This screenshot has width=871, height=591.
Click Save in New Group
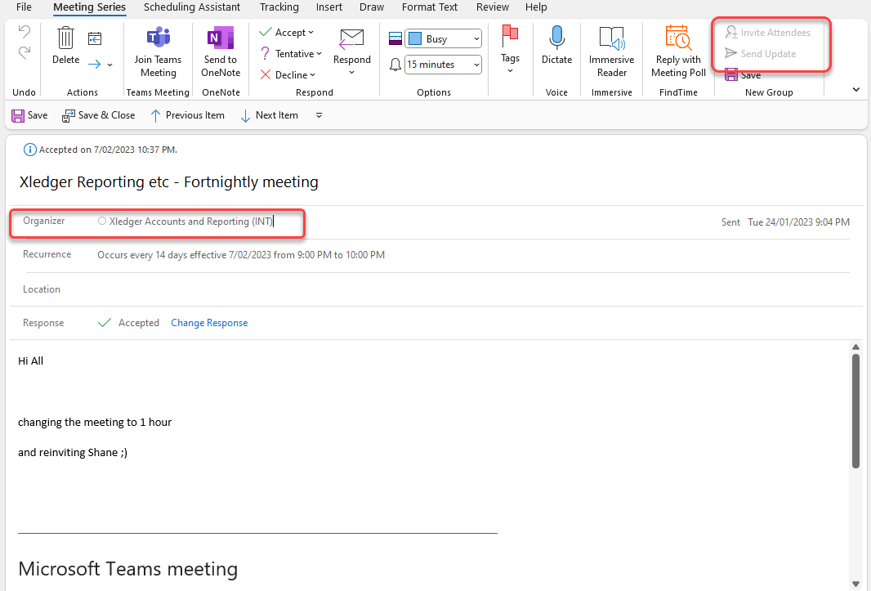pyautogui.click(x=743, y=75)
